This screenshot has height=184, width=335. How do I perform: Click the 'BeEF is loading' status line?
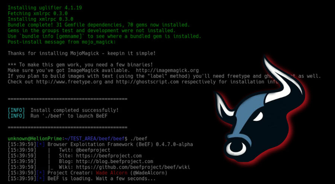pos(102,178)
